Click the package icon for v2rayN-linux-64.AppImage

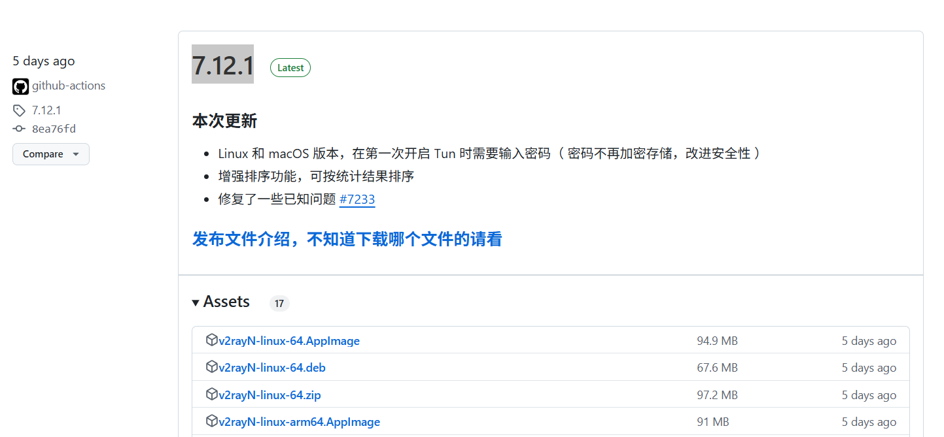pyautogui.click(x=212, y=340)
